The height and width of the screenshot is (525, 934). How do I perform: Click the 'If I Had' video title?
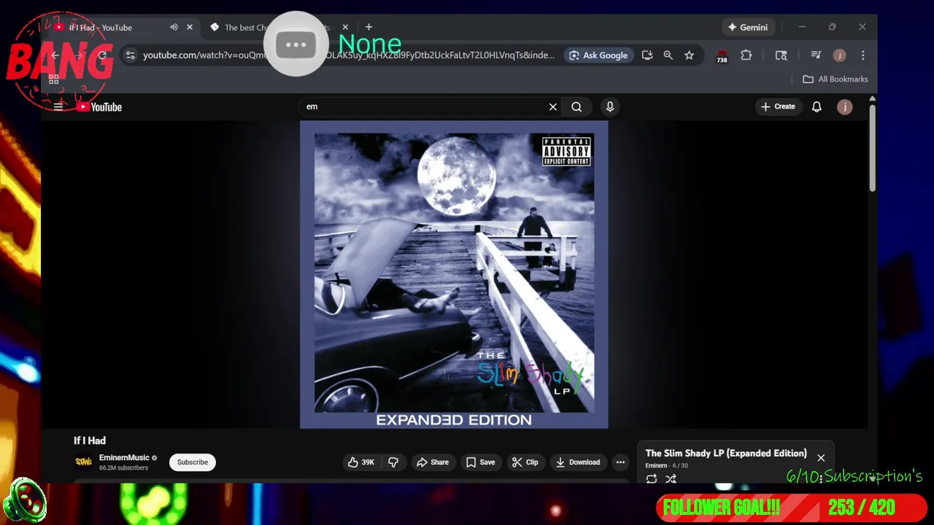point(90,440)
